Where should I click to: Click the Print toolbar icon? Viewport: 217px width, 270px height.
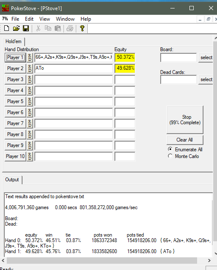70,28
